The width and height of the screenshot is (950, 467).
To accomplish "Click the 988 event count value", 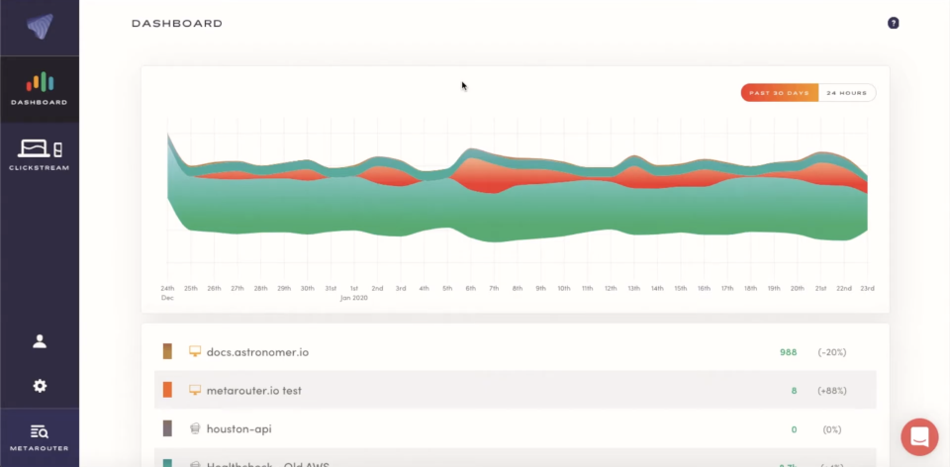I will pos(788,352).
